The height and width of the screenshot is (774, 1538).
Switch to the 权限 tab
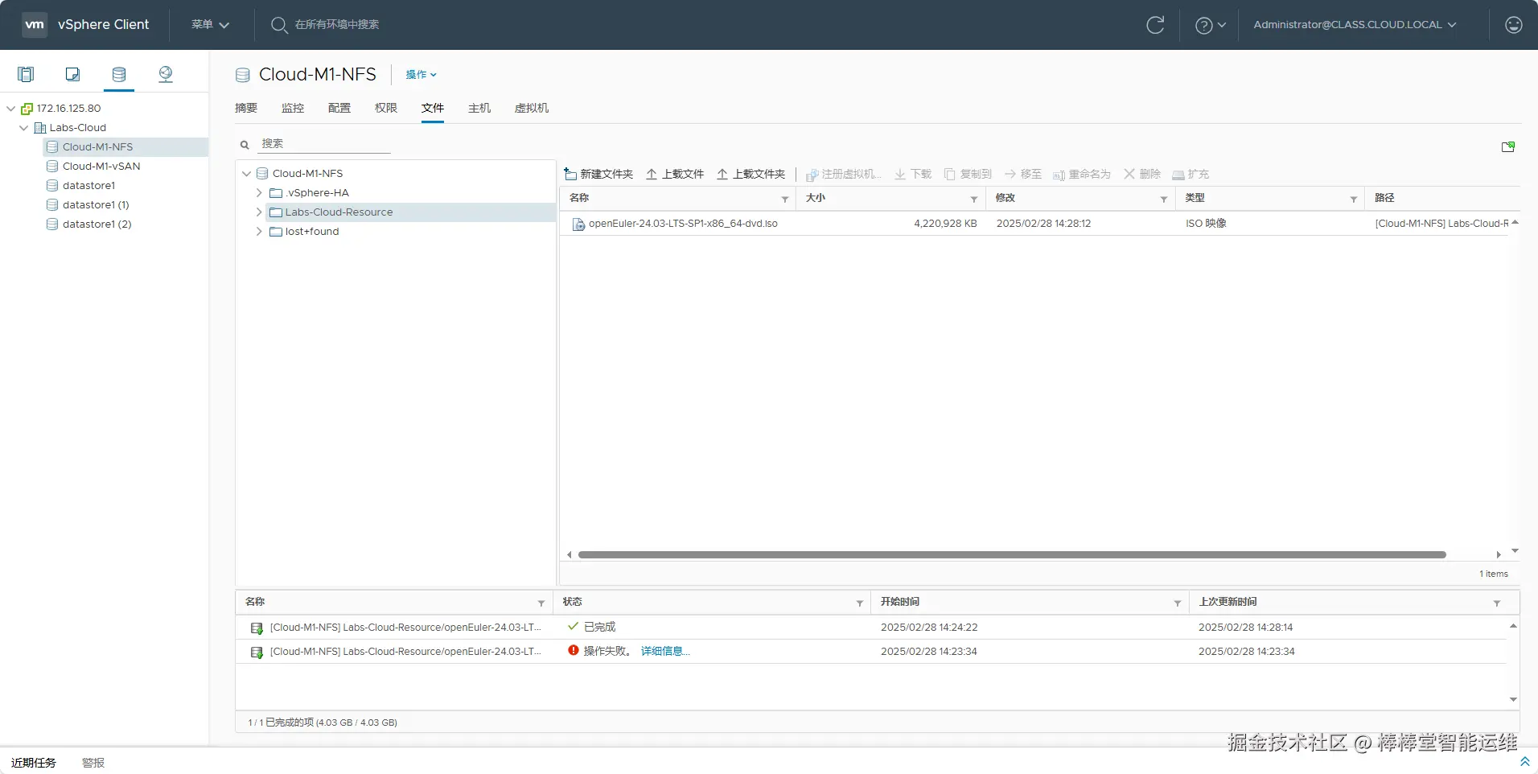pyautogui.click(x=386, y=108)
